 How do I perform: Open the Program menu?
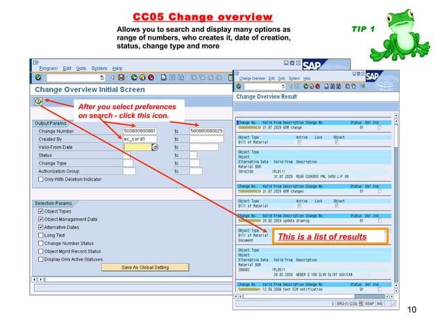49,68
